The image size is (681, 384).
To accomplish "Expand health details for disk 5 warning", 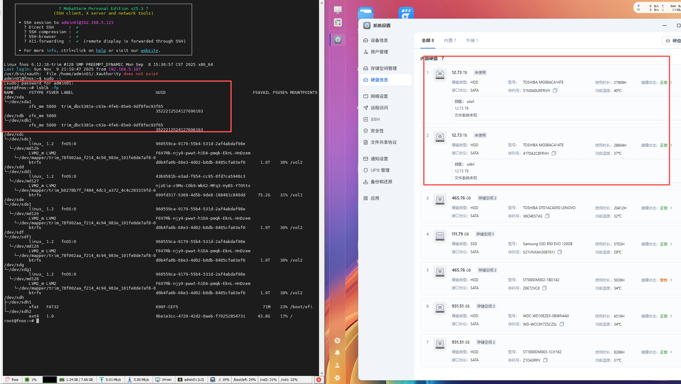I will pos(671,280).
